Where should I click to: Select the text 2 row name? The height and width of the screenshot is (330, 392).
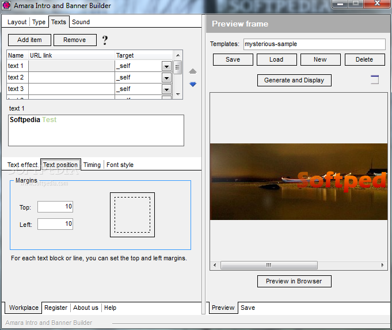(16, 78)
